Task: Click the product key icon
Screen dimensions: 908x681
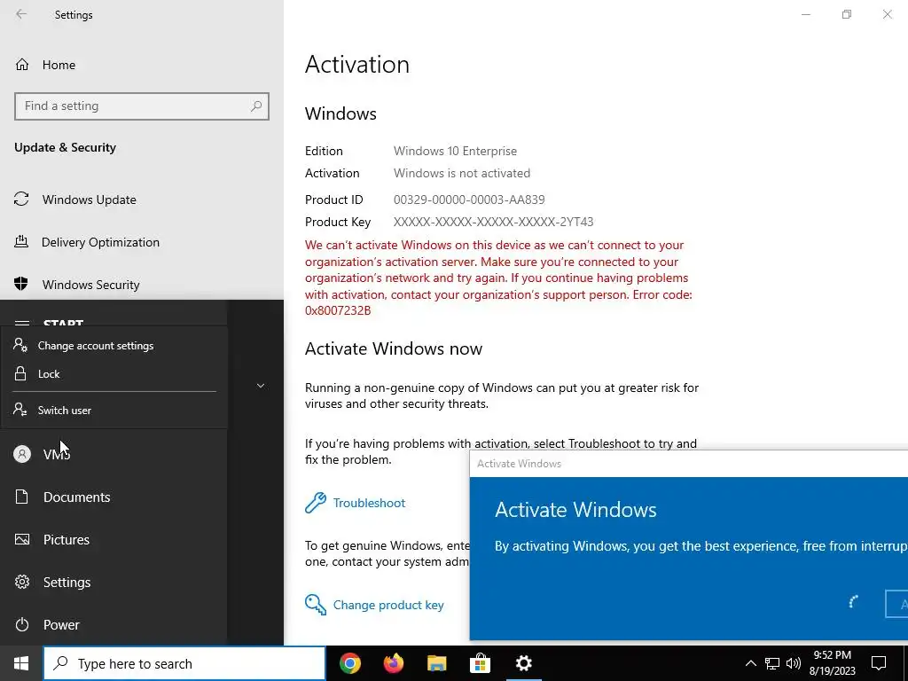Action: pyautogui.click(x=315, y=605)
